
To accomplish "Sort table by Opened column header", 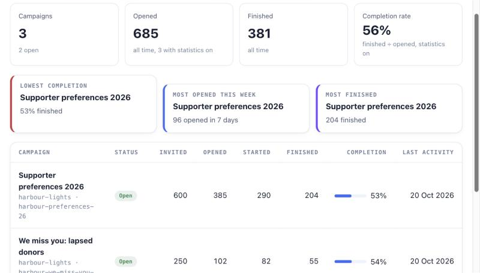I will coord(215,152).
